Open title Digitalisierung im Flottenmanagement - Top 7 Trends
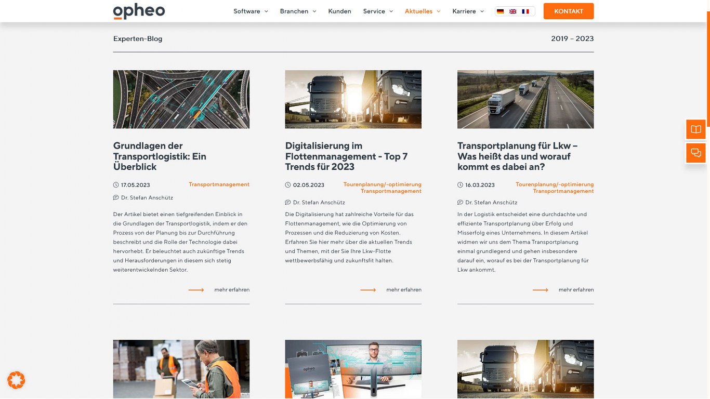Viewport: 710px width, 399px height. pos(346,156)
